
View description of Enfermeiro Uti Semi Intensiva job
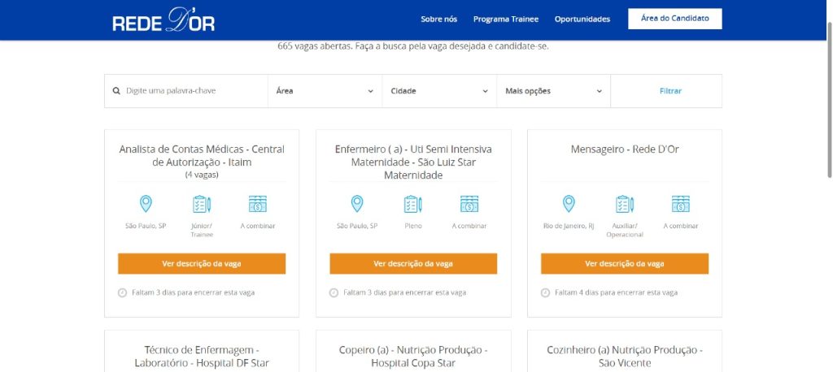click(x=413, y=264)
